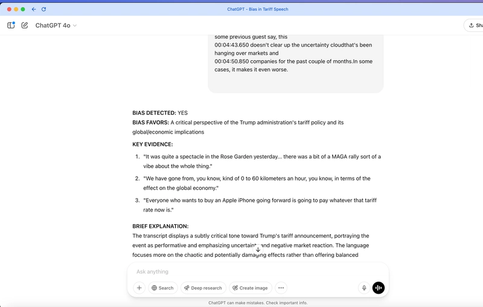This screenshot has height=307, width=483.
Task: Launch voice mode with waveform button
Action: click(x=379, y=288)
